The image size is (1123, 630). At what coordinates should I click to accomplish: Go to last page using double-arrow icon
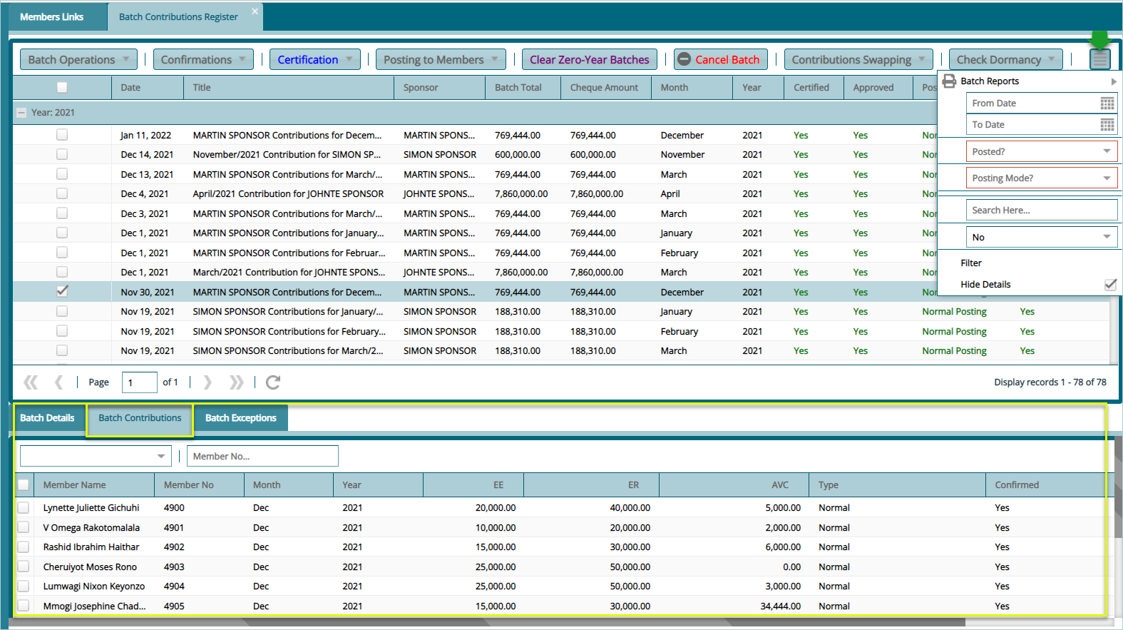(236, 382)
